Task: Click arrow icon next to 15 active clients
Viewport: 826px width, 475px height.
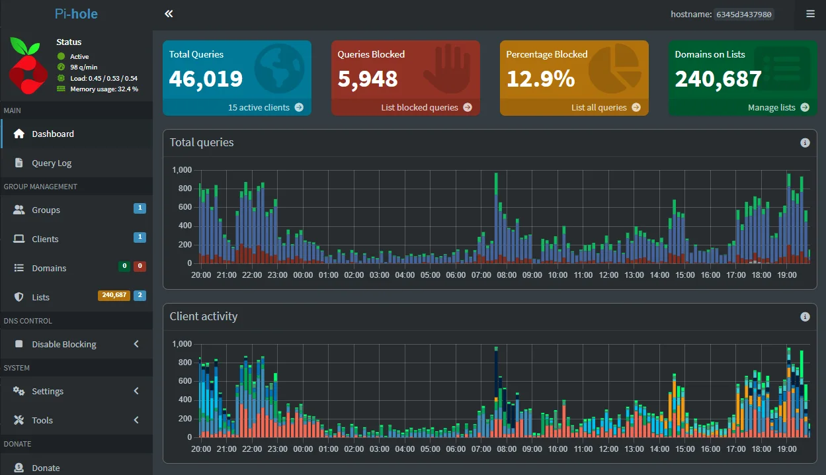Action: tap(299, 107)
